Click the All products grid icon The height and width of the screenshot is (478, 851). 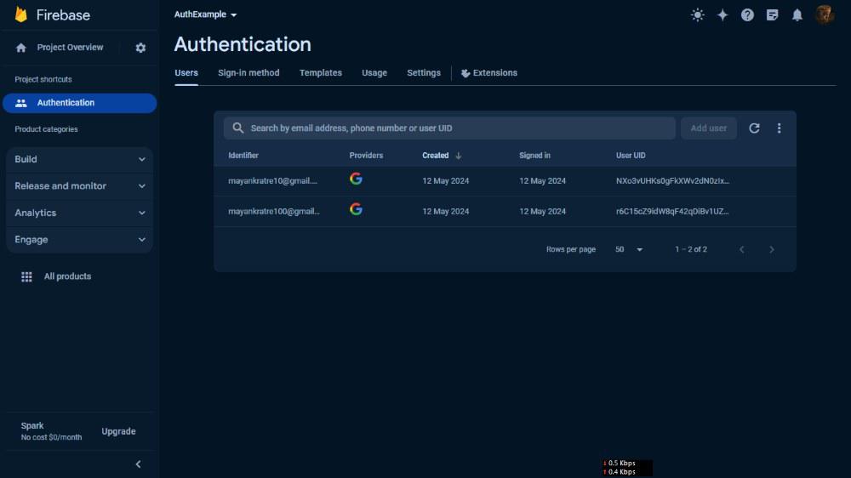[x=26, y=276]
